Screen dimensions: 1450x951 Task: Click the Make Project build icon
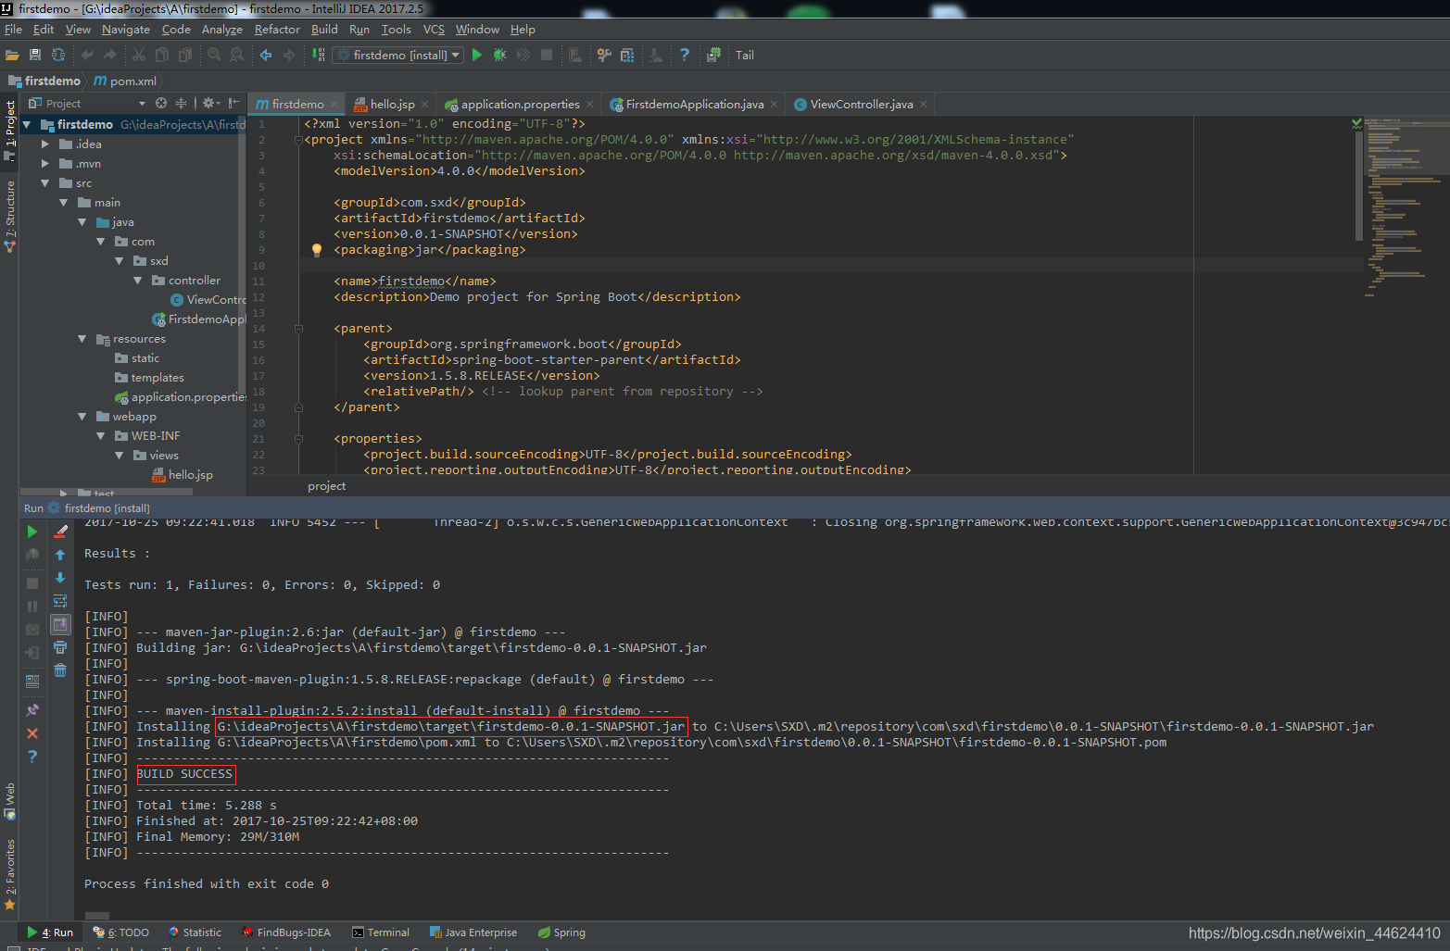[x=320, y=55]
